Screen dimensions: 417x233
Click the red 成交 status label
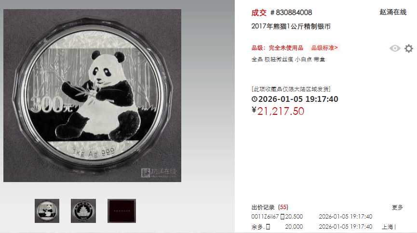pyautogui.click(x=259, y=12)
